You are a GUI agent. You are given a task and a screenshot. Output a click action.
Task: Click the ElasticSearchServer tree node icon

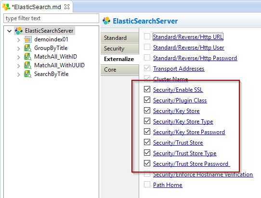pos(19,31)
